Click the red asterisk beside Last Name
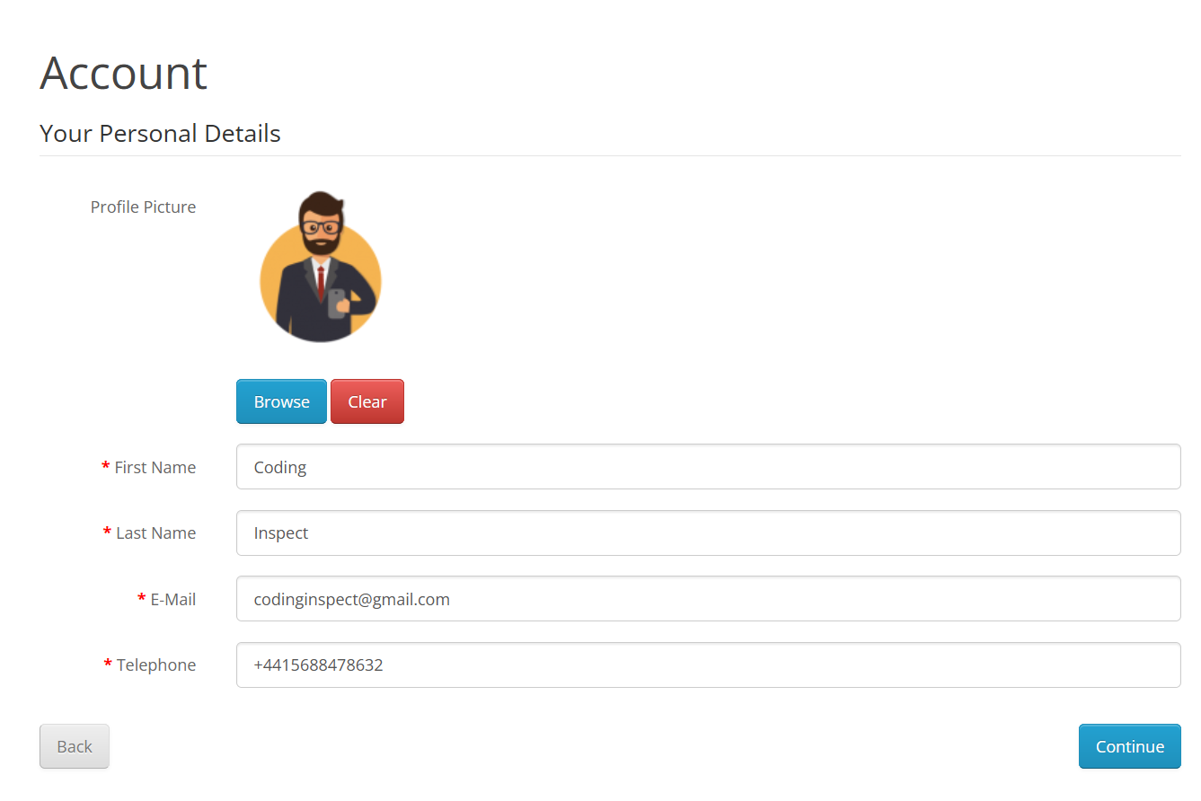Screen dimensions: 1201x801 (x=108, y=533)
